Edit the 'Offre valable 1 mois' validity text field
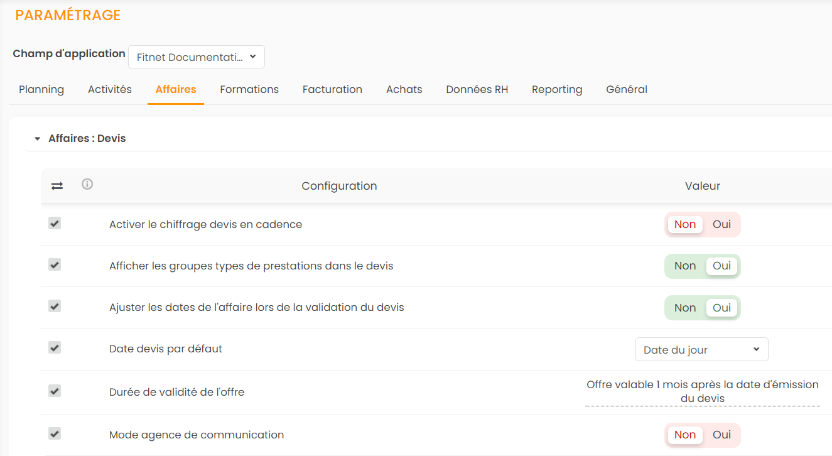Image resolution: width=832 pixels, height=456 pixels. click(702, 391)
